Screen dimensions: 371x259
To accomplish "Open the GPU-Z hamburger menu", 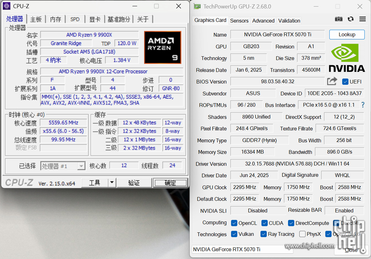I will point(362,19).
